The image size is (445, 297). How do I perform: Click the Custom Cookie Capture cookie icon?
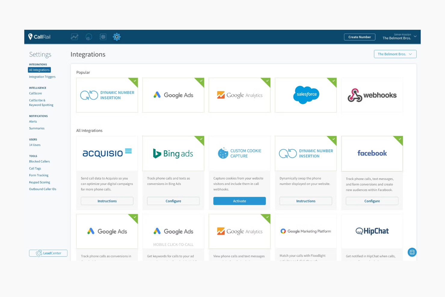tap(223, 153)
